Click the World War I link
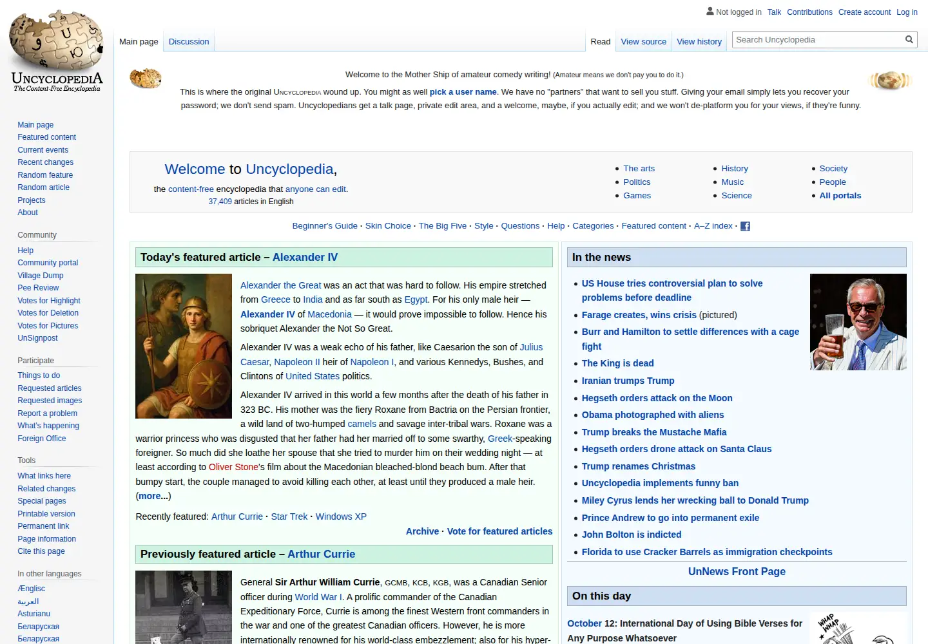This screenshot has width=928, height=644. click(318, 597)
